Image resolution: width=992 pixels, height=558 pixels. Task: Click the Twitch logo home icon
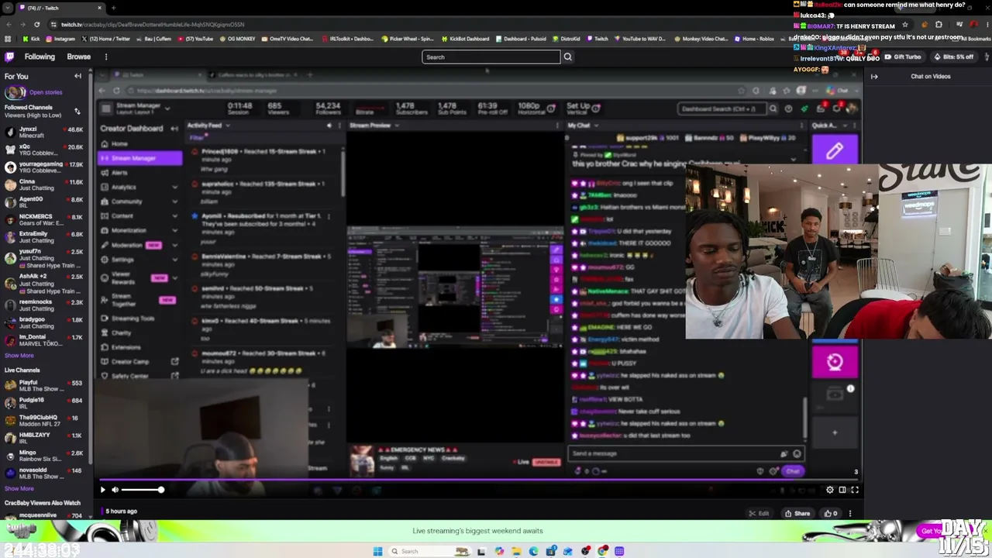coord(9,57)
